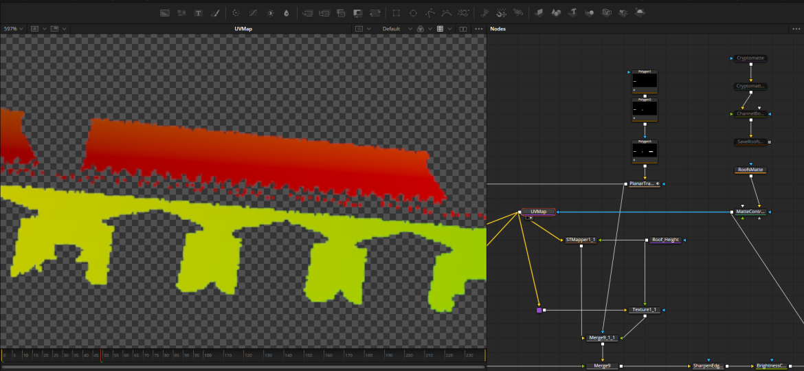
Task: Select the Background tool in toolbar
Action: pyautogui.click(x=165, y=13)
